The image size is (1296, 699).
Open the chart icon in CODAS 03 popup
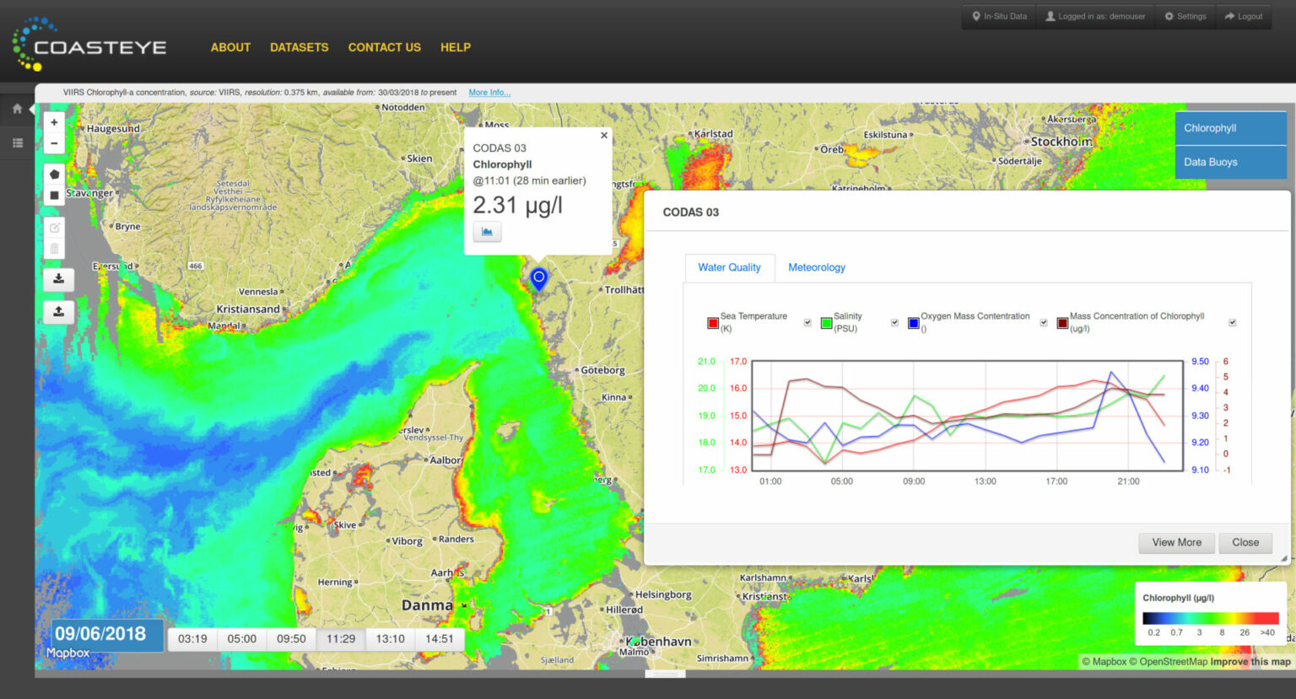pyautogui.click(x=487, y=231)
